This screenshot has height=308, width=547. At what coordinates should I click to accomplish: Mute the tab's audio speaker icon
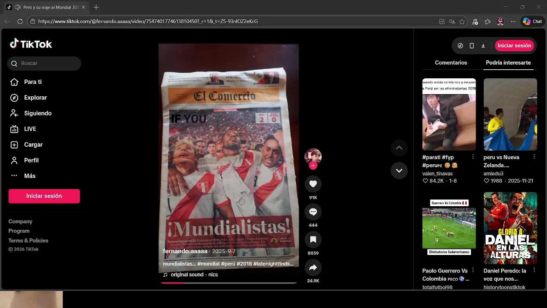pyautogui.click(x=18, y=7)
